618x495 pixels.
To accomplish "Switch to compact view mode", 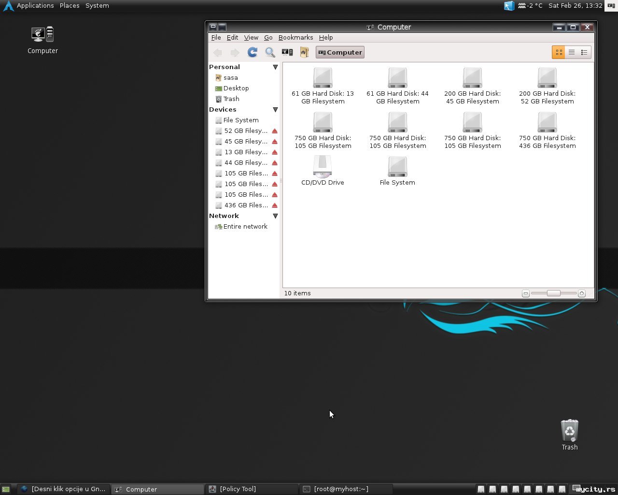I will [x=585, y=52].
